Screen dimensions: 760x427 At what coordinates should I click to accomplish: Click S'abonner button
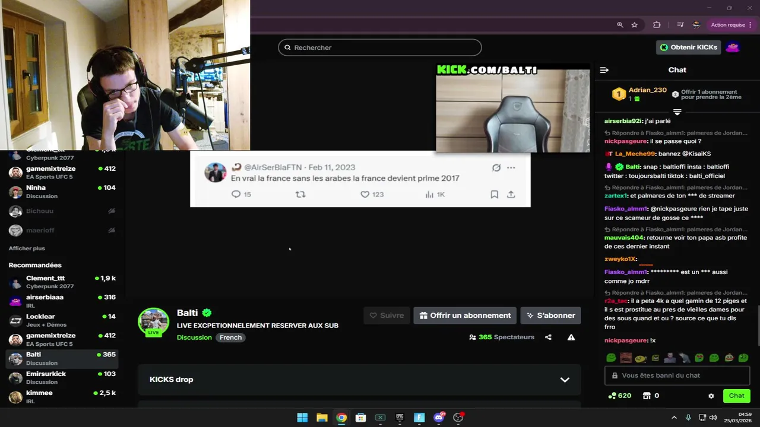[550, 316]
